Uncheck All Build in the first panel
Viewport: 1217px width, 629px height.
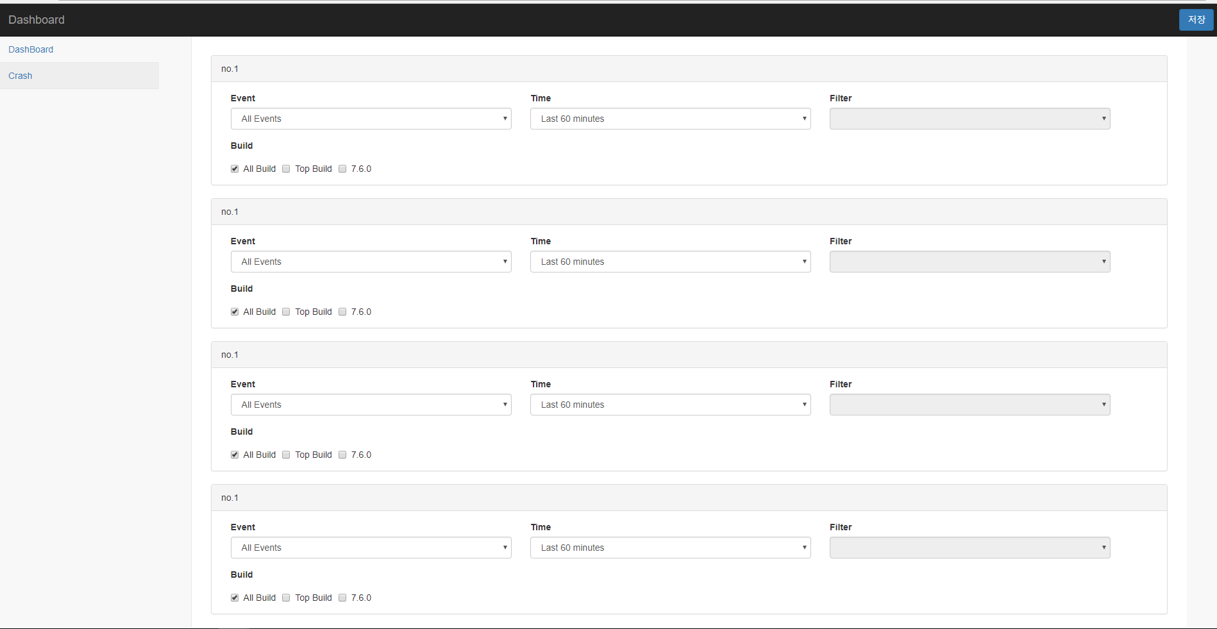point(235,169)
